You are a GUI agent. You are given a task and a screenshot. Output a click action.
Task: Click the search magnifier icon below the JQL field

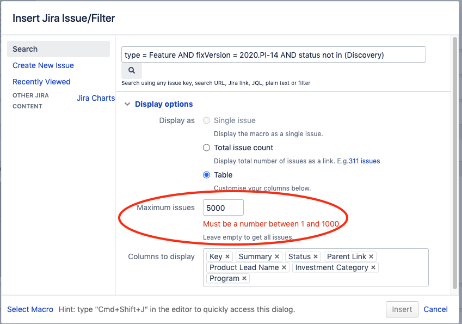pyautogui.click(x=131, y=70)
